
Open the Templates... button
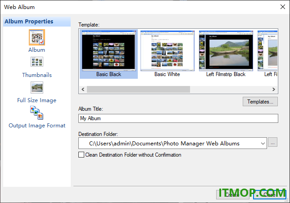[x=260, y=102]
